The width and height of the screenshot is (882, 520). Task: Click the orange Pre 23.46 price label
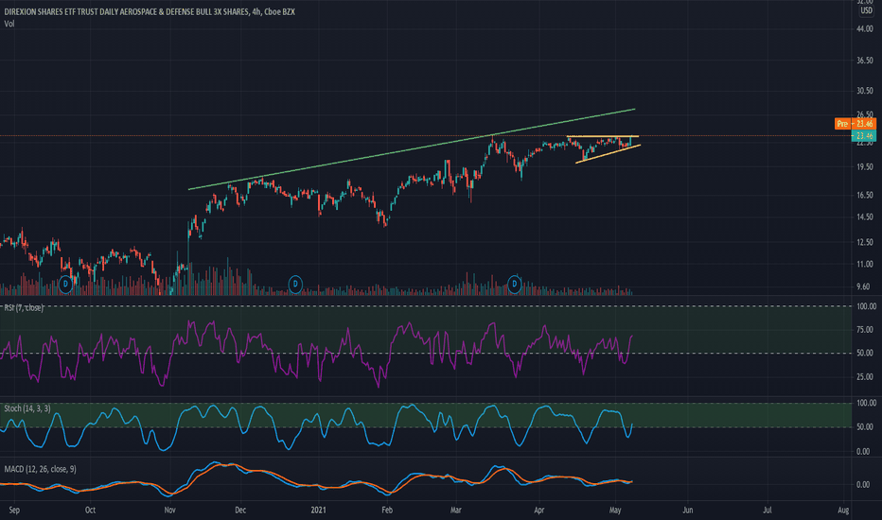coord(855,124)
